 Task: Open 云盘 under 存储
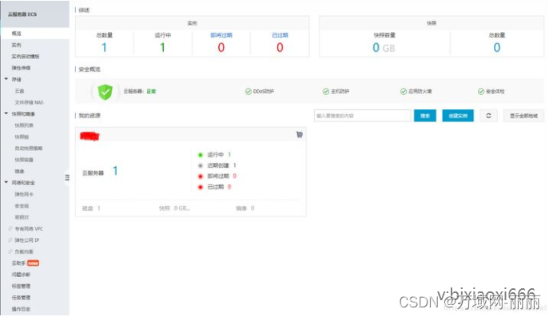tap(19, 91)
